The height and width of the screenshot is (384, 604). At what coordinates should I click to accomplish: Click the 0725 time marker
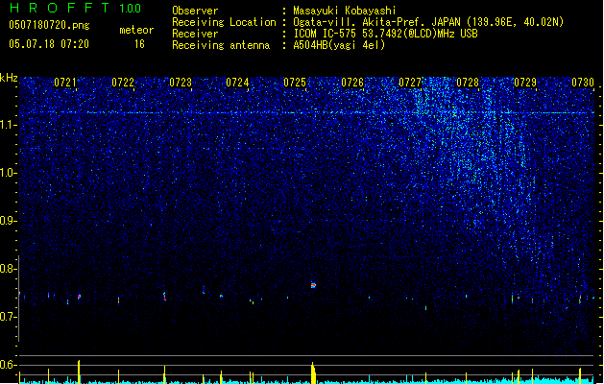tap(295, 83)
